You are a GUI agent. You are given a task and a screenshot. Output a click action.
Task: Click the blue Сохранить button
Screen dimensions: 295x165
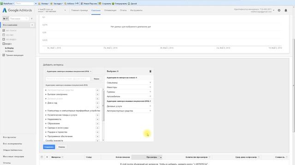click(x=49, y=147)
